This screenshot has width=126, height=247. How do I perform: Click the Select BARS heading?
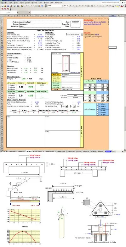click(96, 79)
